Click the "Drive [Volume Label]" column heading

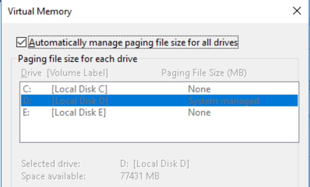65,72
